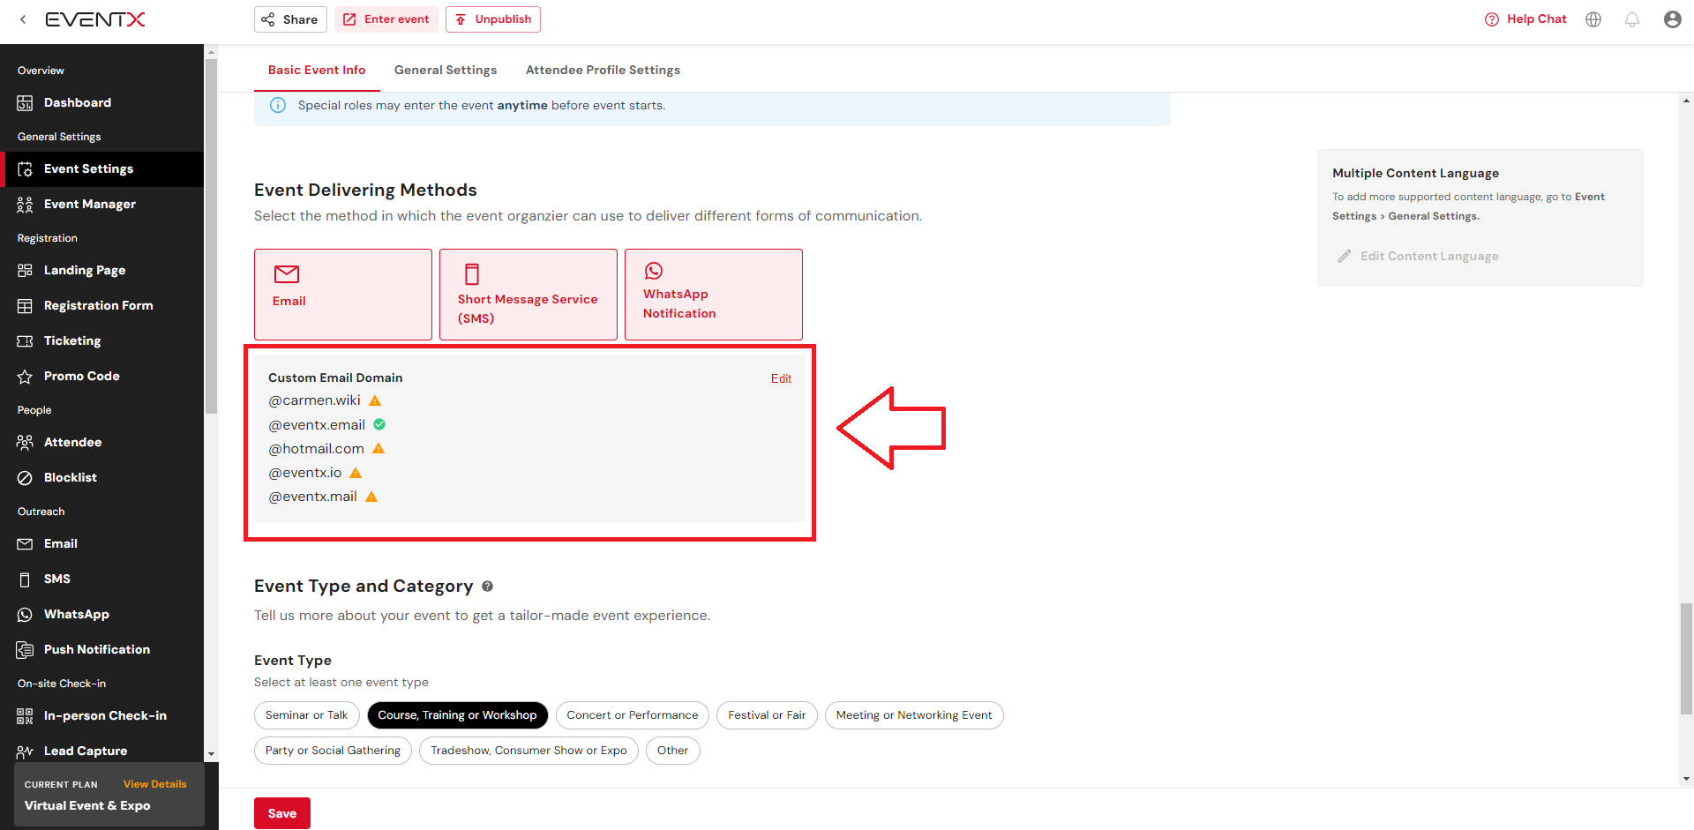Open Ticketing in the sidebar
Viewport: 1694px width, 830px height.
click(102, 340)
